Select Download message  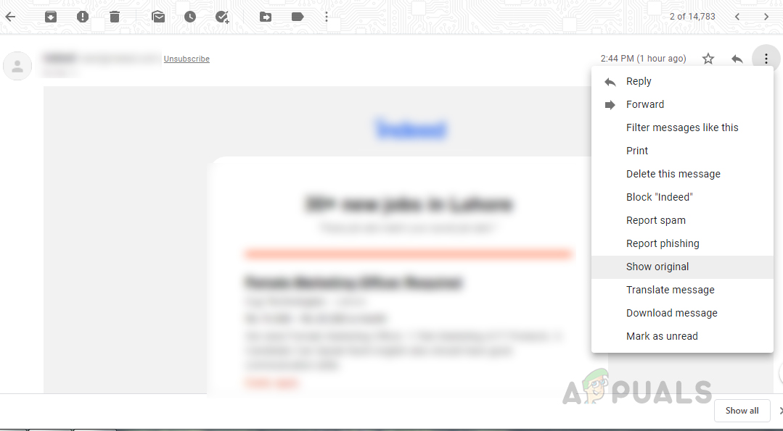point(682,313)
